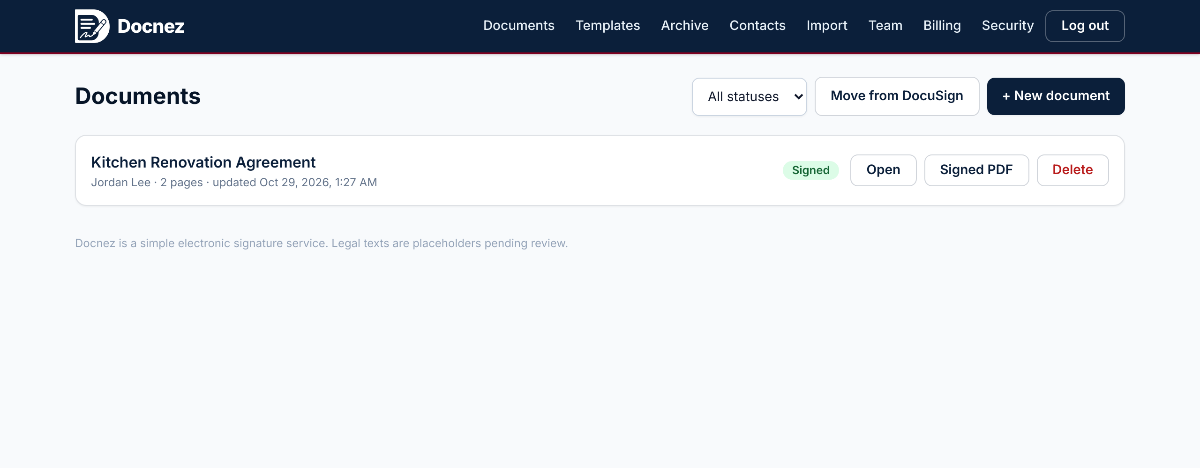Open the Archive page
Screen dimensions: 1200x468
tap(685, 26)
